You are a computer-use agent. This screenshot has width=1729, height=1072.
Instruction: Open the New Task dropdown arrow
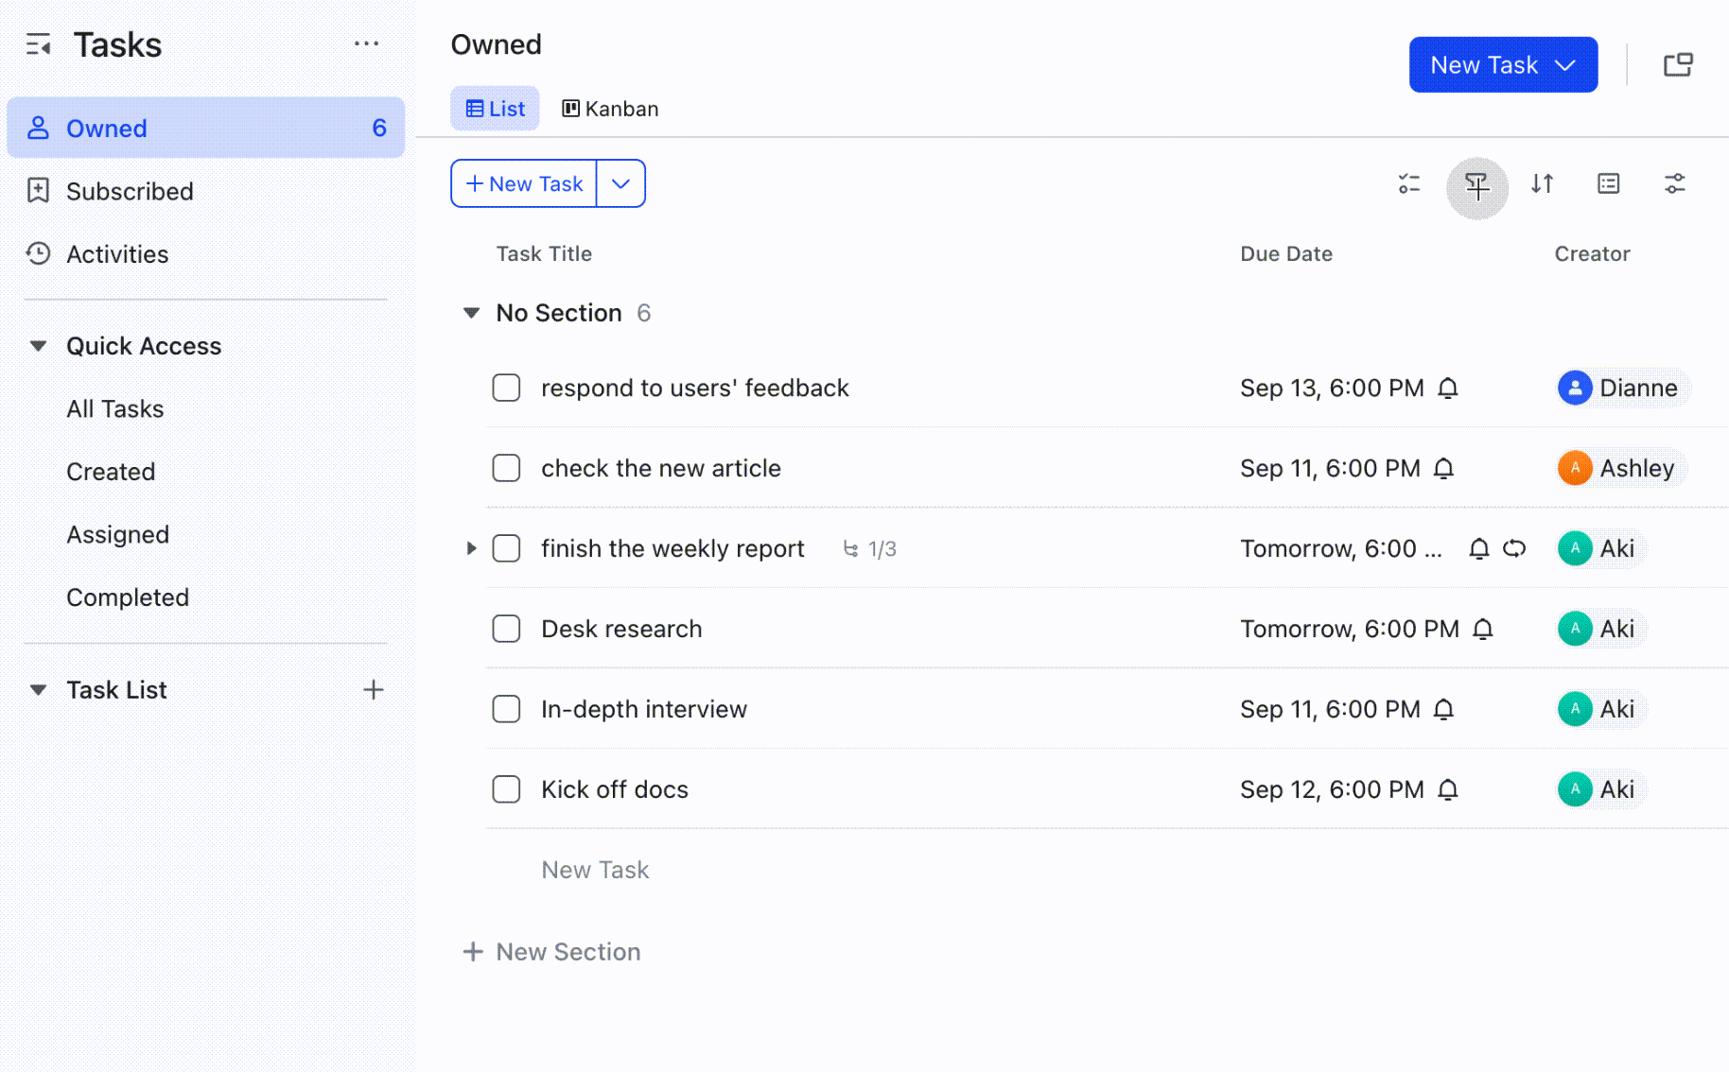point(620,183)
